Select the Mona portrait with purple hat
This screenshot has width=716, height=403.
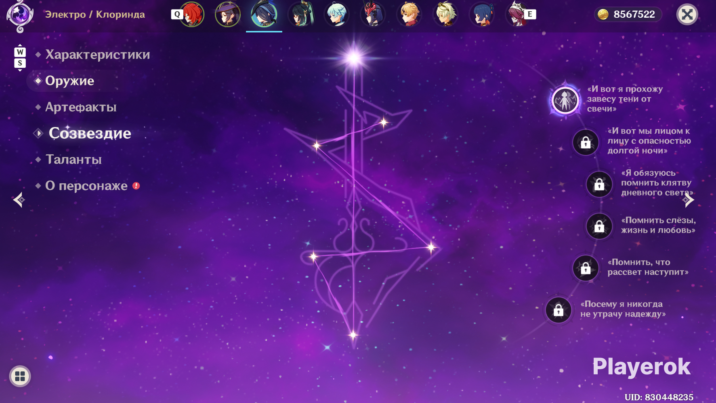pyautogui.click(x=228, y=15)
